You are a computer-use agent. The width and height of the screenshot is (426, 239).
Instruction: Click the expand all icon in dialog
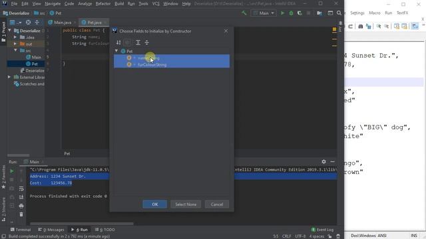138,42
